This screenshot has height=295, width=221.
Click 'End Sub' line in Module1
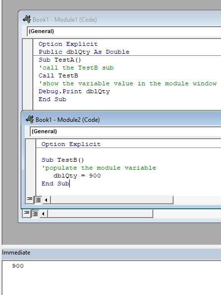click(x=52, y=99)
